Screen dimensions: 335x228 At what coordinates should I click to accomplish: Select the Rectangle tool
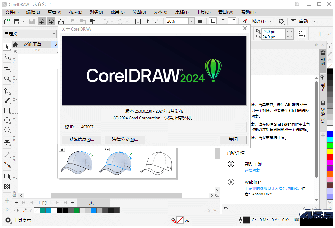tap(7, 110)
